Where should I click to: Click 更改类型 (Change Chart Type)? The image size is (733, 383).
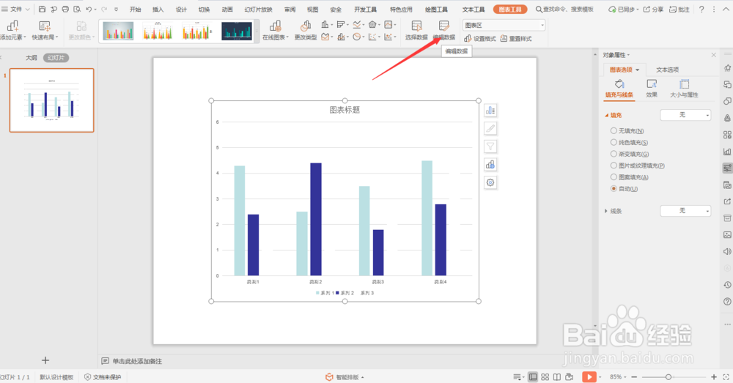point(305,30)
